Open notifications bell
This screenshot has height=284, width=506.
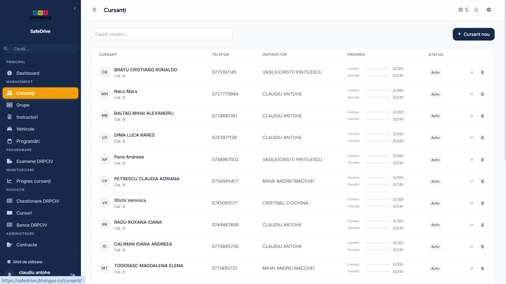tap(476, 10)
